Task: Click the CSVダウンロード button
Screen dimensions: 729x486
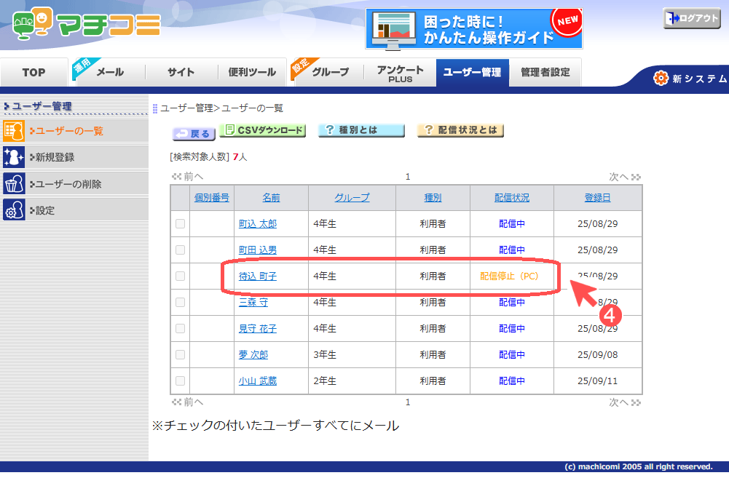Action: pyautogui.click(x=262, y=130)
